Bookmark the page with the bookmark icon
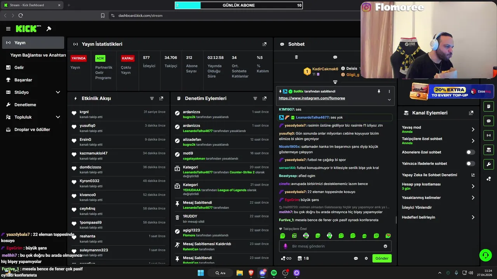The image size is (497, 279). coord(103,15)
